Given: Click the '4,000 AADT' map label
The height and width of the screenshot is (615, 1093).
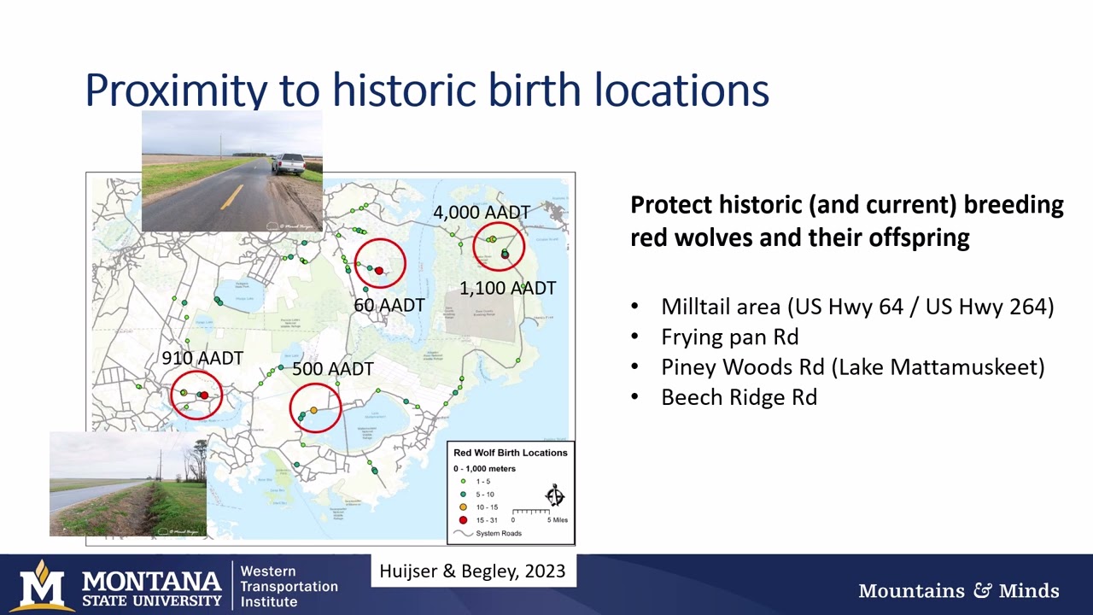Looking at the screenshot, I should click(482, 212).
